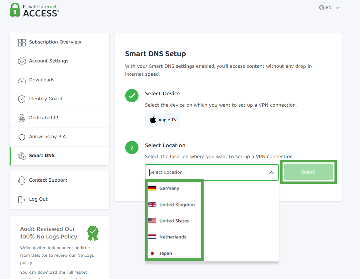This screenshot has height=279, width=360.
Task: Open Antivirus by PIA page
Action: [x=59, y=137]
